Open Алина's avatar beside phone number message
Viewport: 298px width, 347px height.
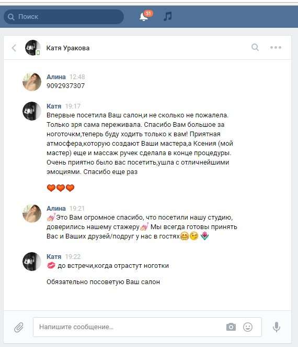tap(32, 82)
